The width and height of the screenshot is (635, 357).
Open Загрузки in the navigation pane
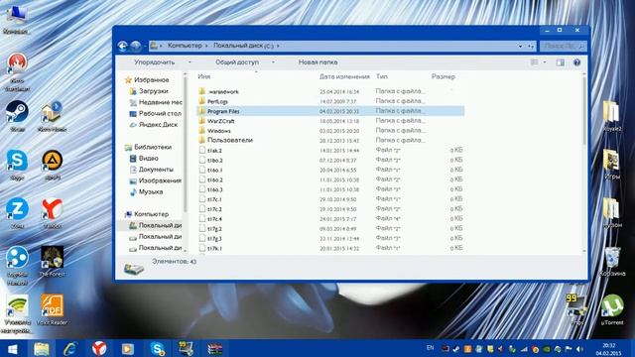(154, 91)
